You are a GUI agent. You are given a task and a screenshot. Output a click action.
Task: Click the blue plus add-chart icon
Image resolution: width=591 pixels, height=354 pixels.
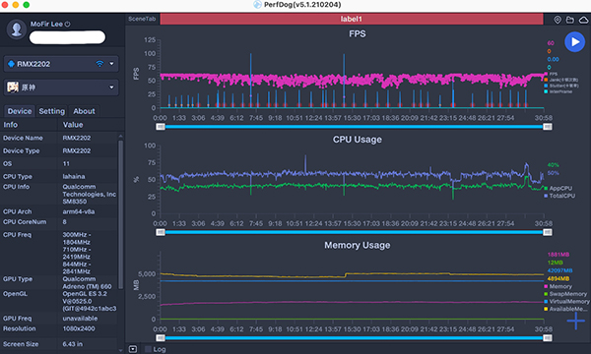point(576,321)
